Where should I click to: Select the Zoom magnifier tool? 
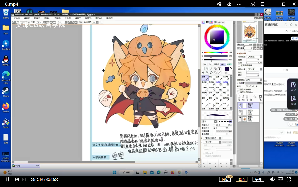(x=207, y=73)
